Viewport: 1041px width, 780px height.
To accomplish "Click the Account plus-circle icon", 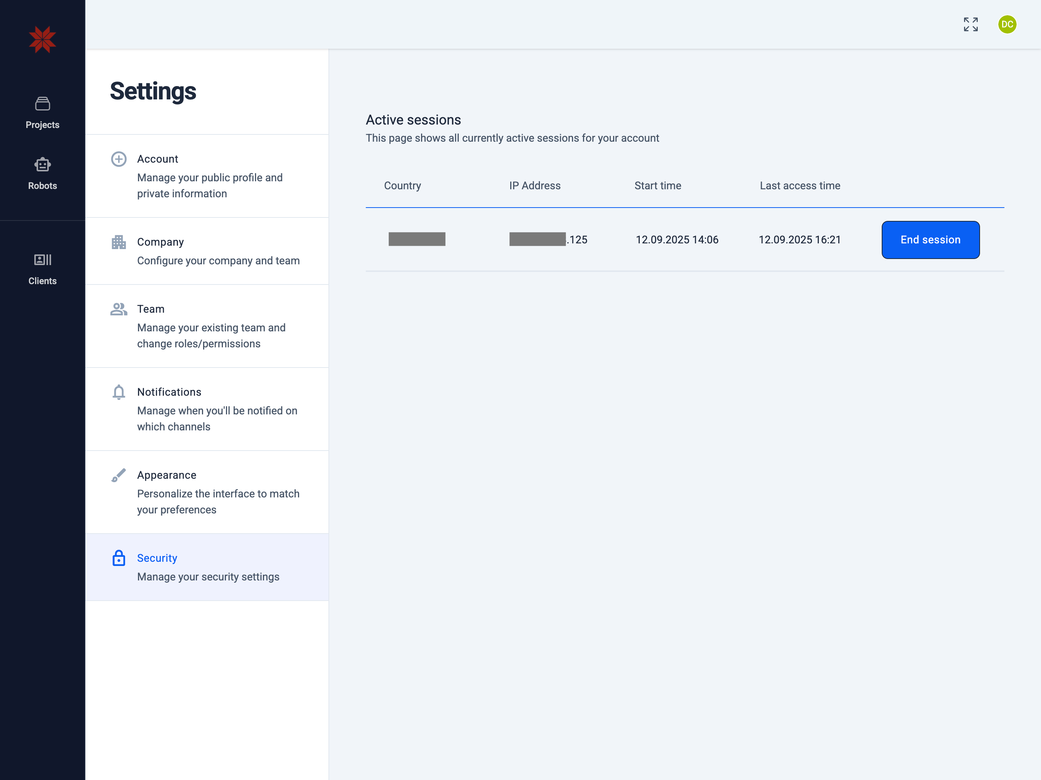I will (119, 159).
